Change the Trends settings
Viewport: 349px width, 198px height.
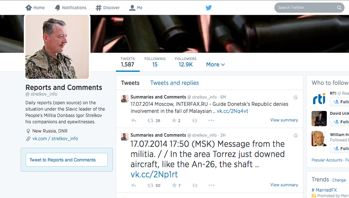coord(339,180)
